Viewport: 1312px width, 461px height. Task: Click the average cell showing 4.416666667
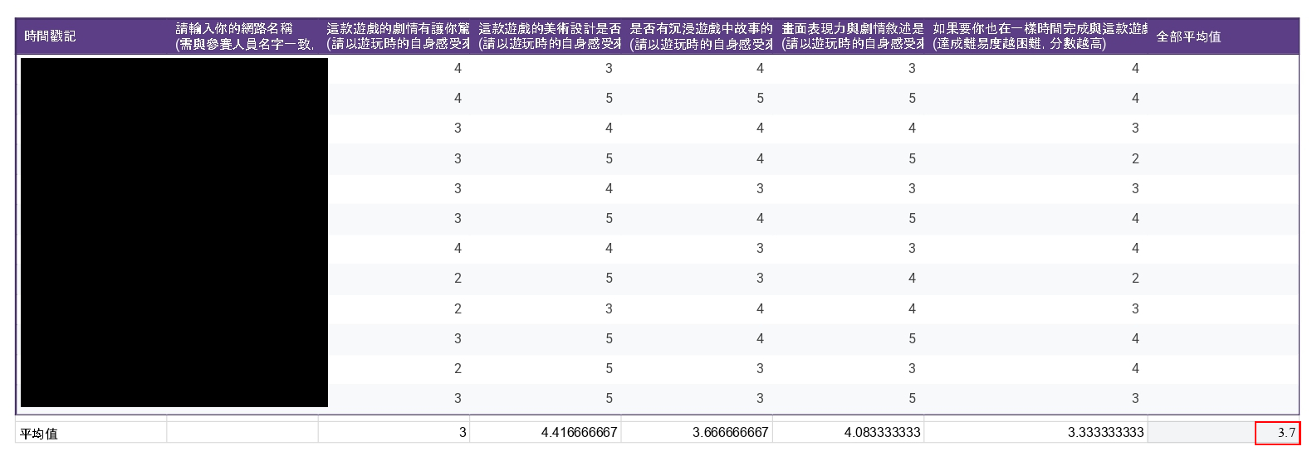(x=546, y=433)
